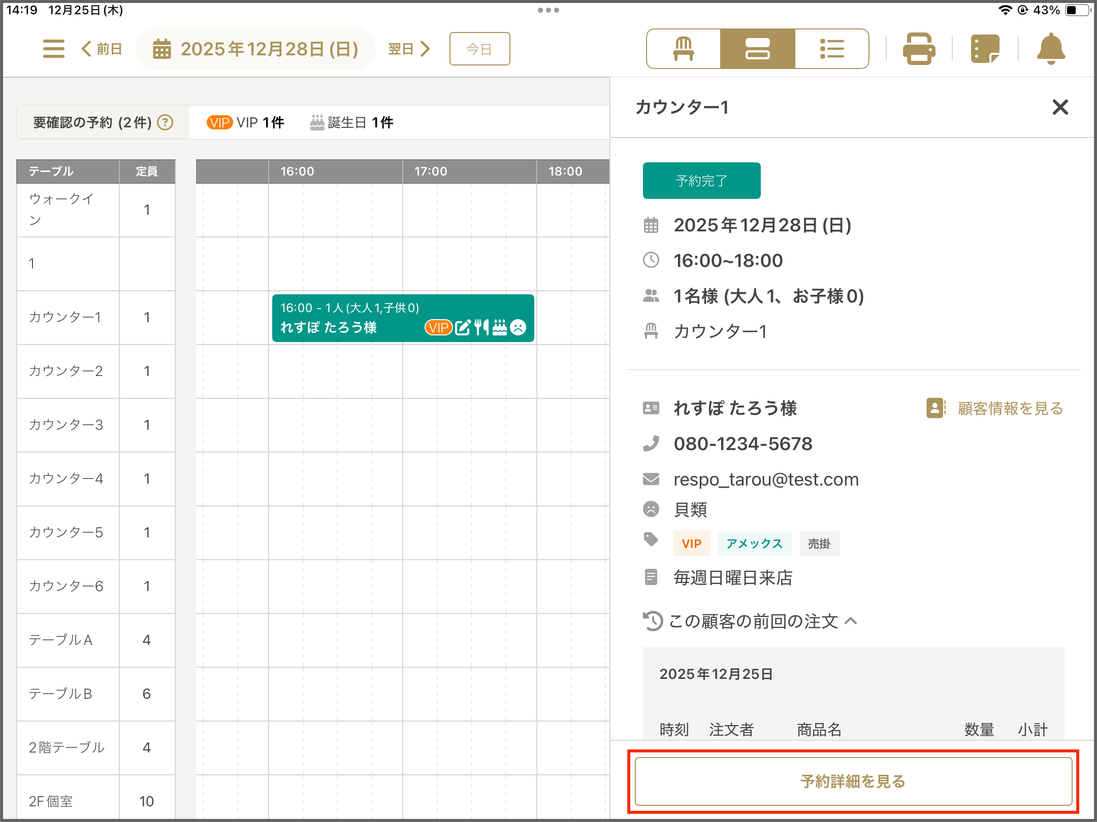Select the 要確認の予約 tab
The height and width of the screenshot is (822, 1097).
click(x=103, y=122)
